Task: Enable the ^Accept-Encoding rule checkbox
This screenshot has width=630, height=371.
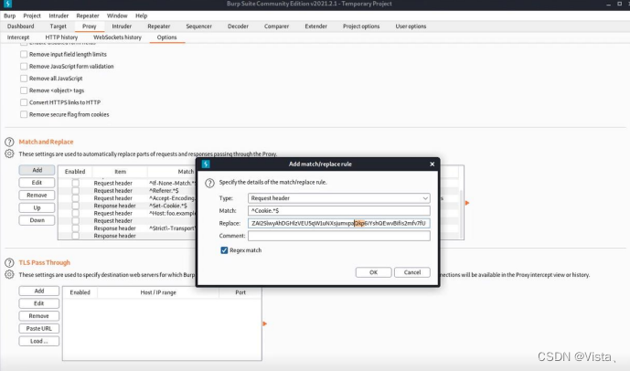Action: [76, 198]
